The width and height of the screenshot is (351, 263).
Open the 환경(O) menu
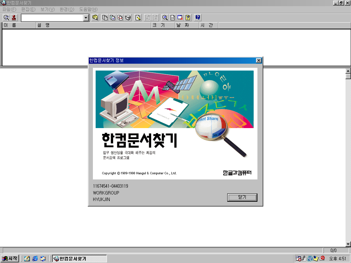[x=67, y=9]
